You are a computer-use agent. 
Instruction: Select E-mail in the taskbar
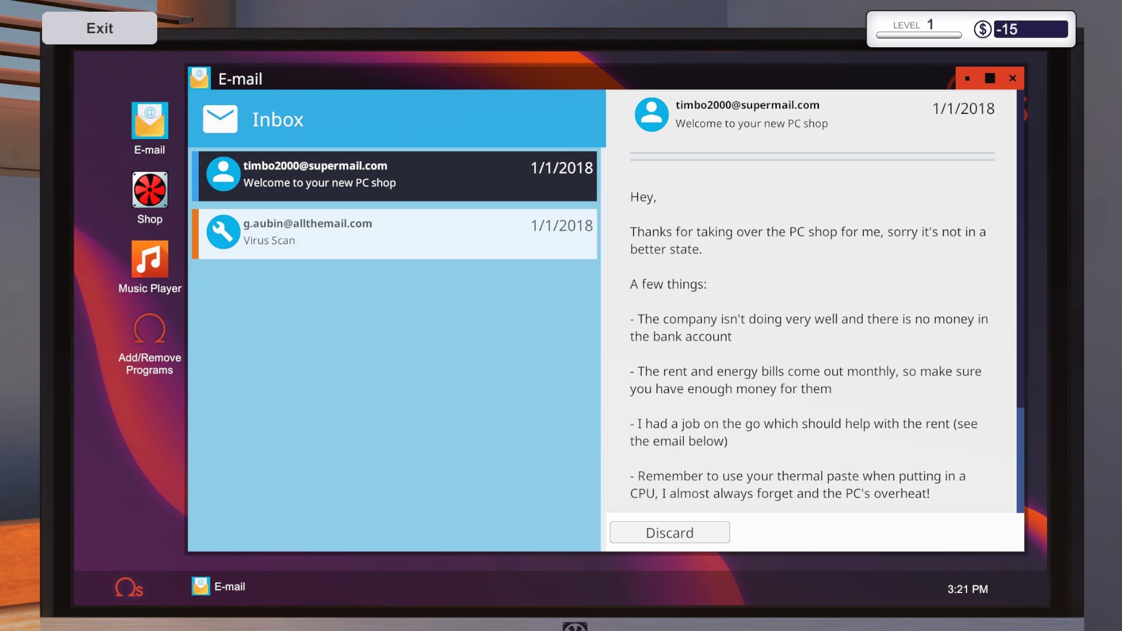219,586
